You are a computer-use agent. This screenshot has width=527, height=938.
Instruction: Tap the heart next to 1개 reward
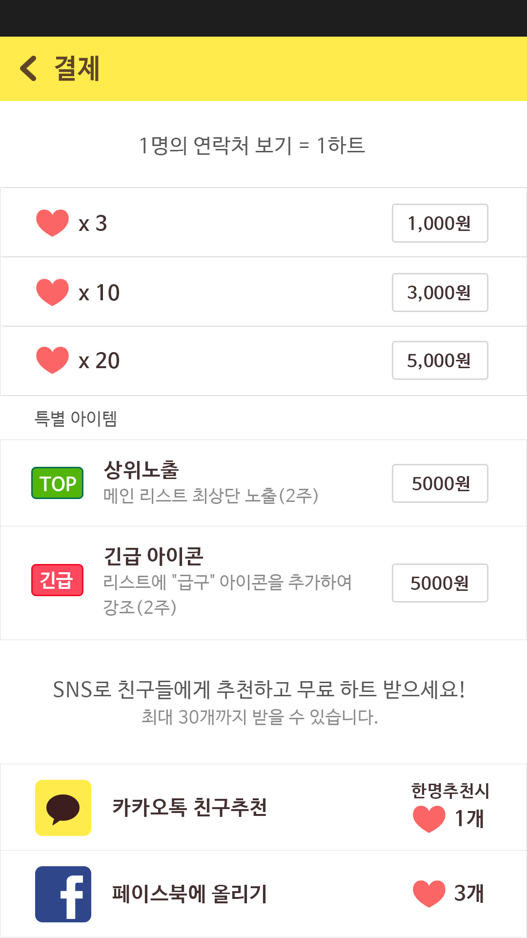coord(429,819)
